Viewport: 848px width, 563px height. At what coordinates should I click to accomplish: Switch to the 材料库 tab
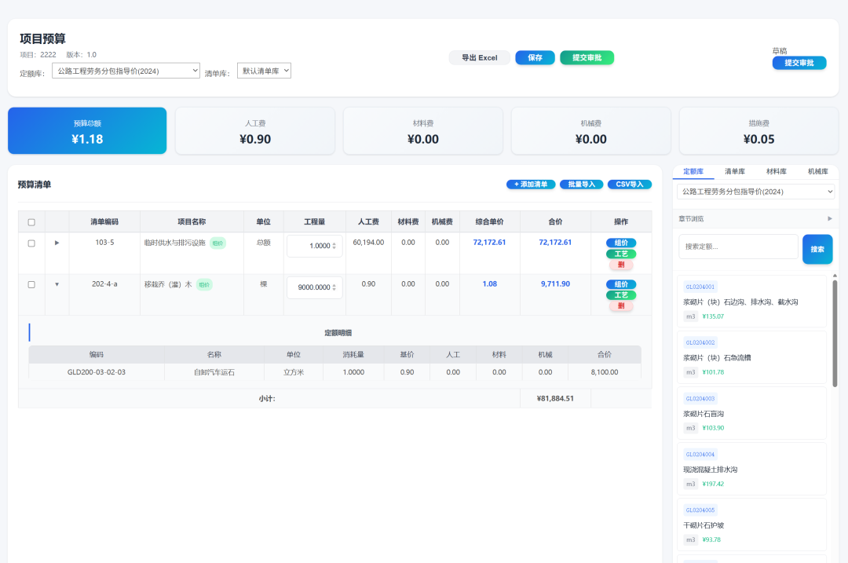click(x=777, y=171)
